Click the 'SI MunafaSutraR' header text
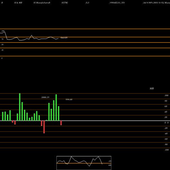Viewport: 170px width, 170px height. pyautogui.click(x=42, y=3)
